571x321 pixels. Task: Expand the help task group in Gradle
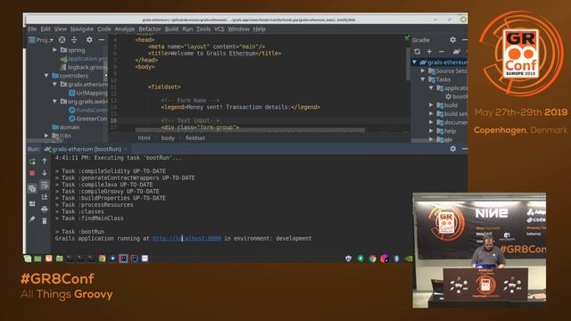[x=431, y=131]
